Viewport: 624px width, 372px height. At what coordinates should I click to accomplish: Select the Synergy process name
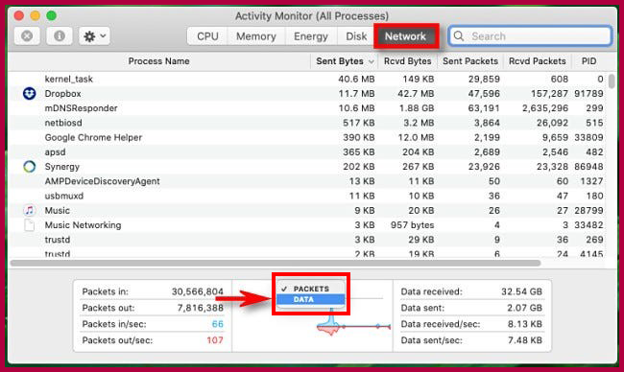[62, 167]
